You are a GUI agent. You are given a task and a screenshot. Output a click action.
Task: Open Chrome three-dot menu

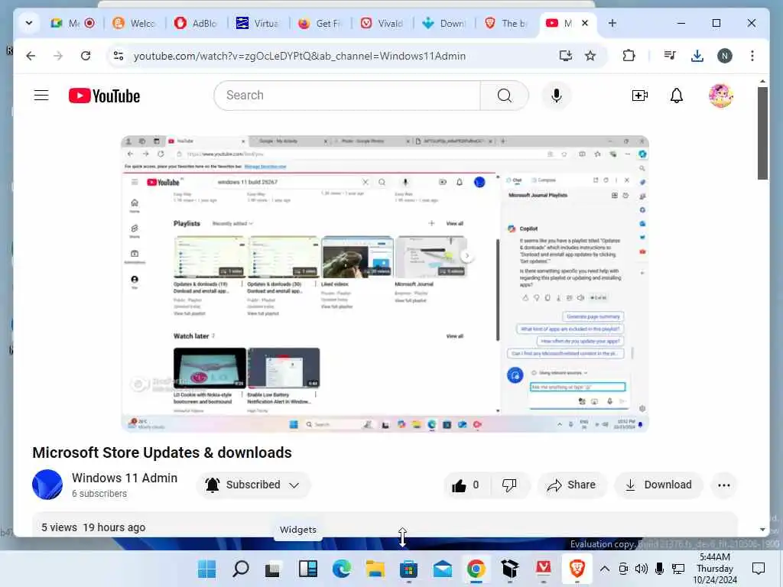click(752, 56)
